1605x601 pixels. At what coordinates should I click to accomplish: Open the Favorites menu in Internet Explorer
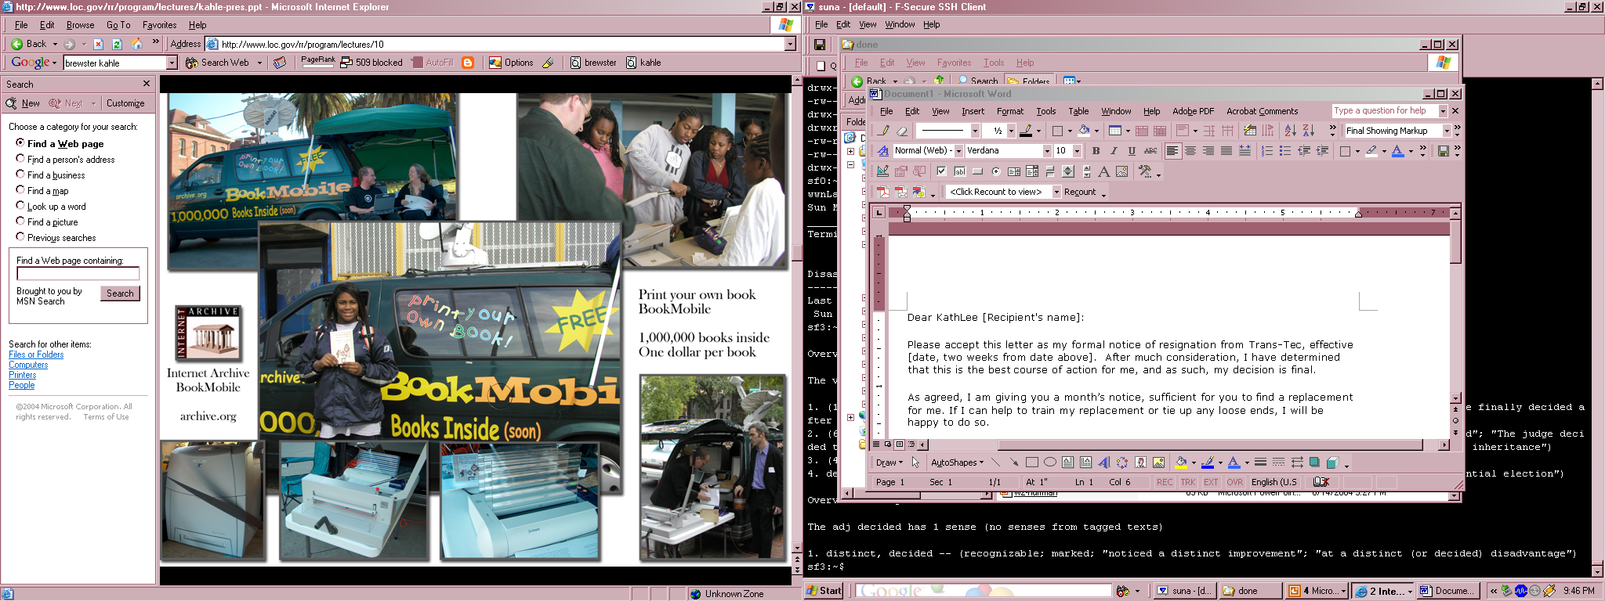click(x=159, y=25)
